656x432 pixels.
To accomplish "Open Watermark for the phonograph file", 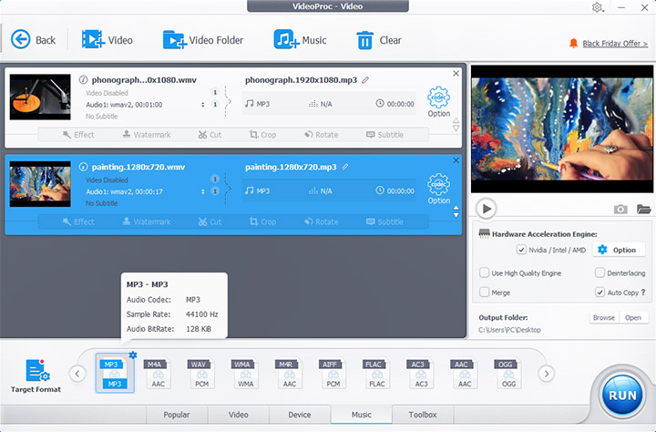I will pos(147,134).
